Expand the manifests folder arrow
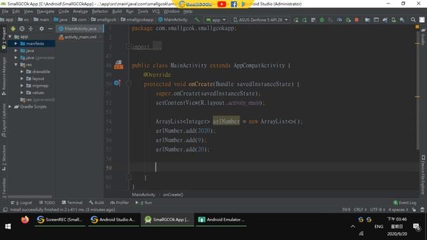The image size is (427, 240). tap(16, 43)
